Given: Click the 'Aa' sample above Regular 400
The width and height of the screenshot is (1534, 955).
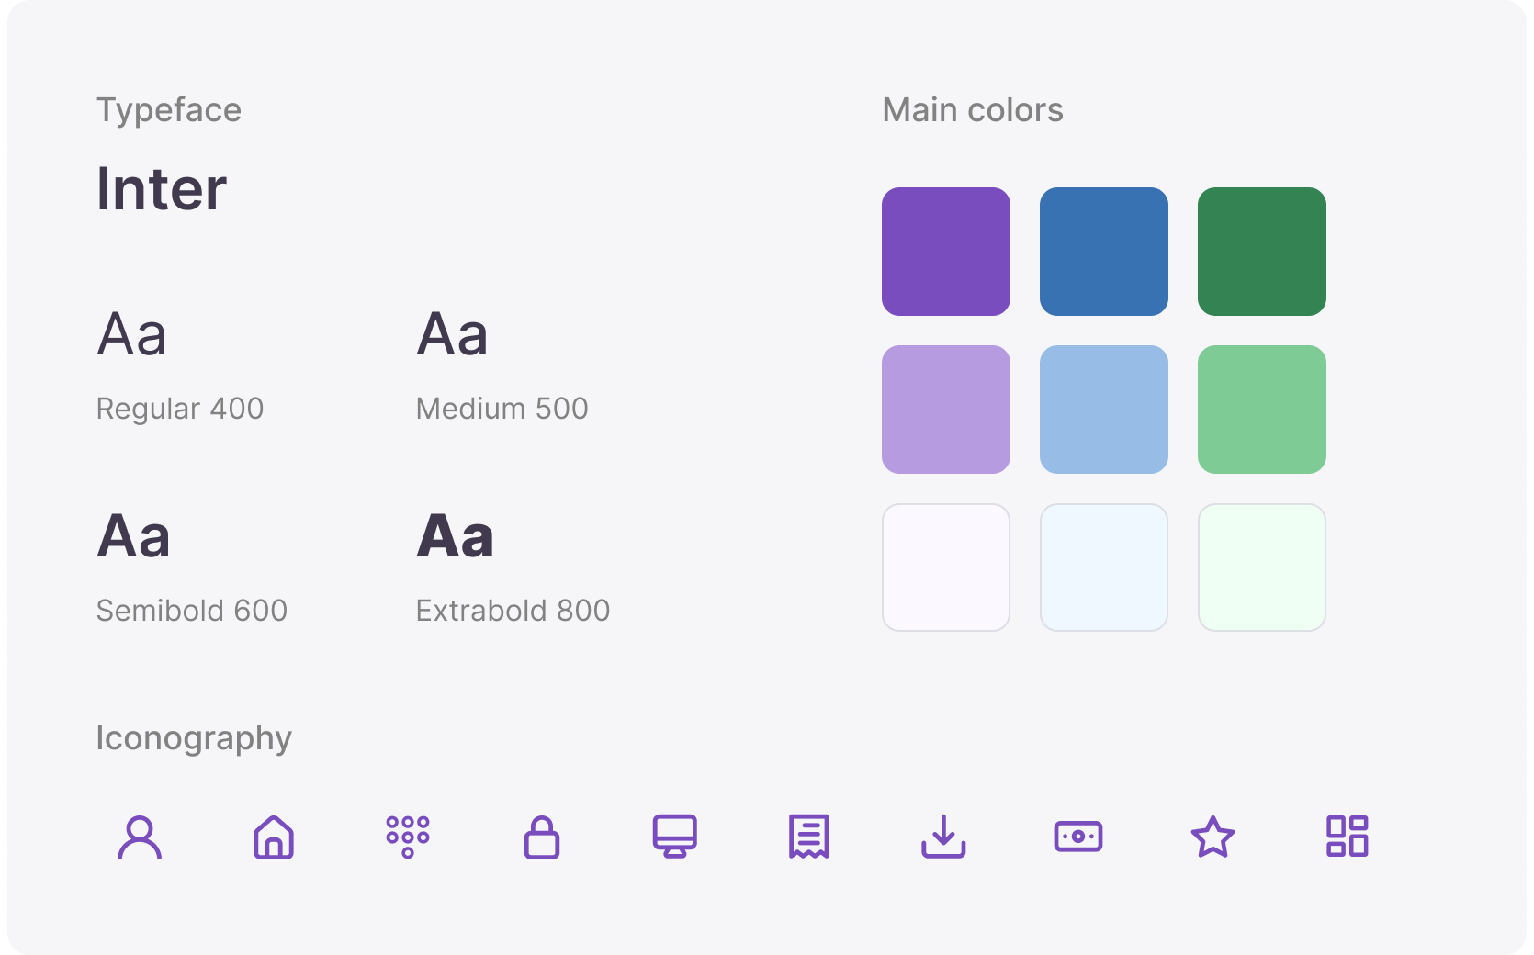Looking at the screenshot, I should pos(132,334).
